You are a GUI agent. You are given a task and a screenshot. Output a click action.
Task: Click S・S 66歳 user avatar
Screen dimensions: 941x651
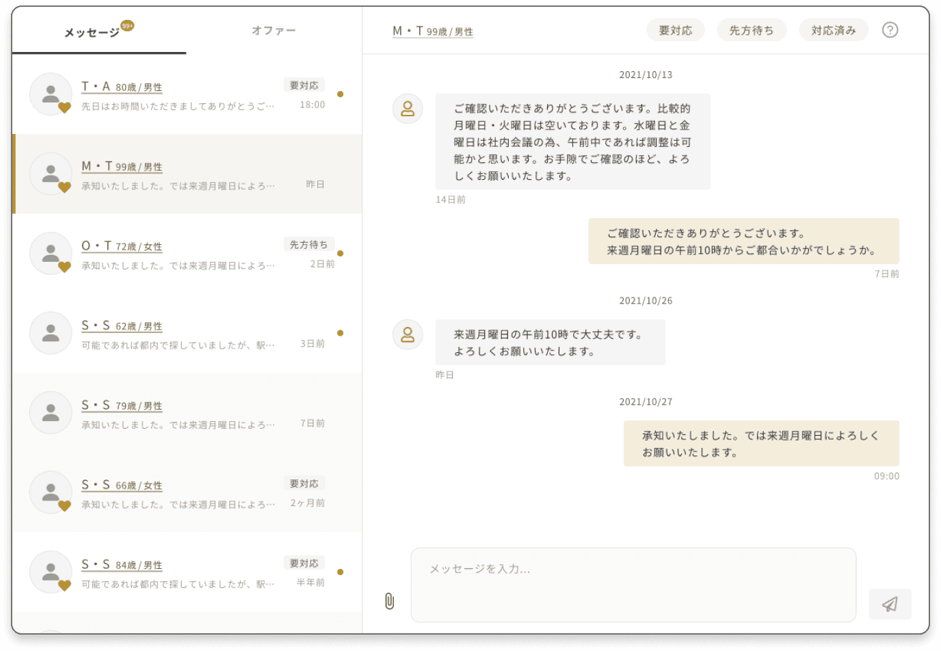click(51, 492)
